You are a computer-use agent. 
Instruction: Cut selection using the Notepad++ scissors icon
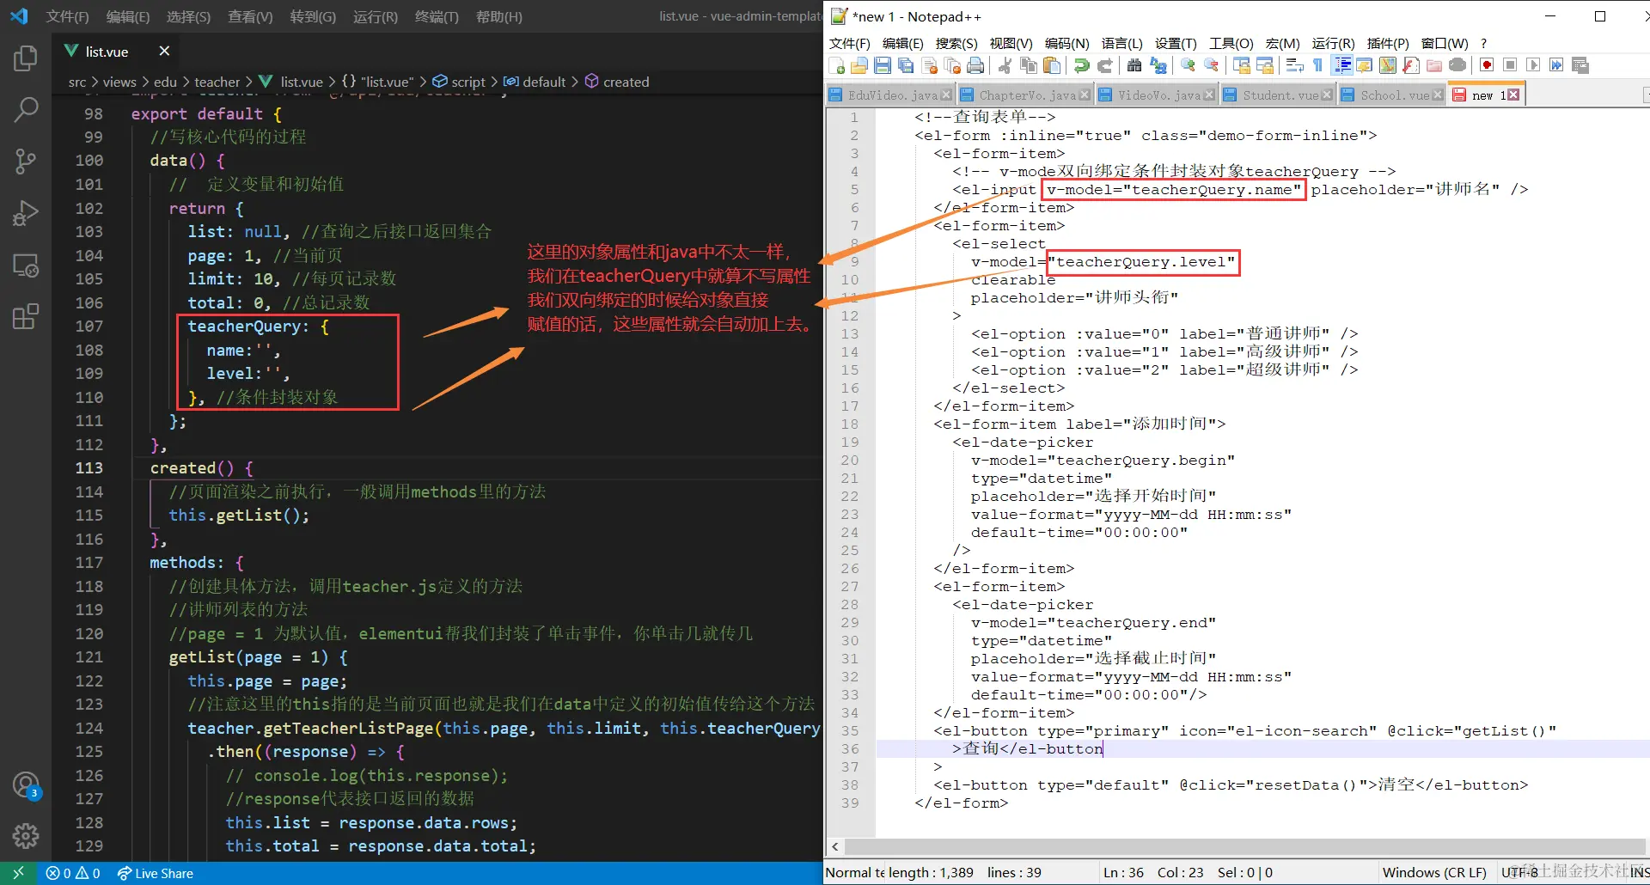tap(1005, 65)
